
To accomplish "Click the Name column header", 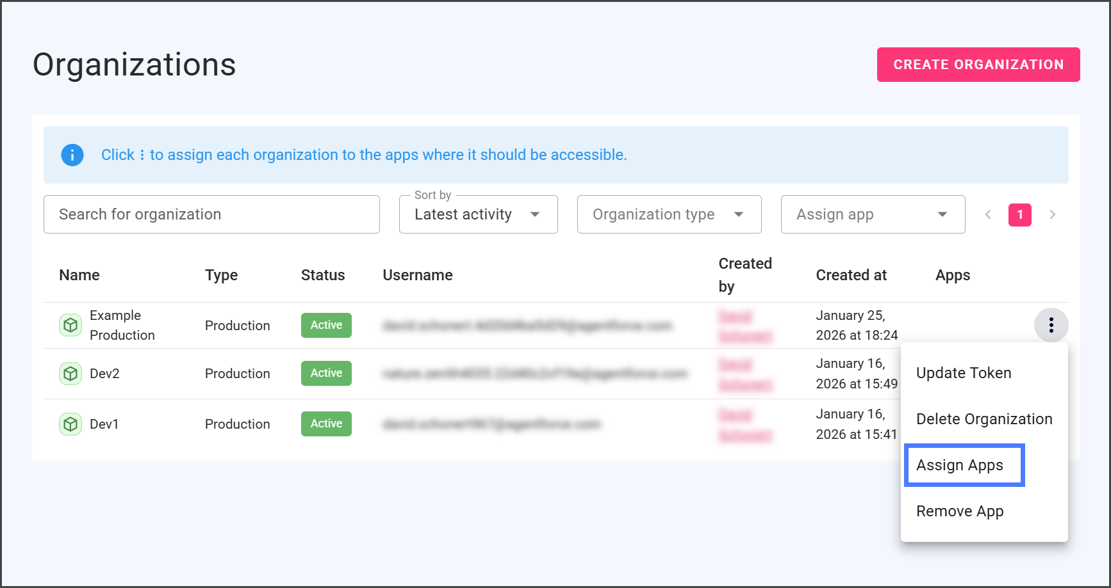I will pos(79,275).
